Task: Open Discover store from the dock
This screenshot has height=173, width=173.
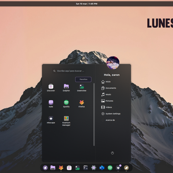Action: pyautogui.click(x=69, y=168)
